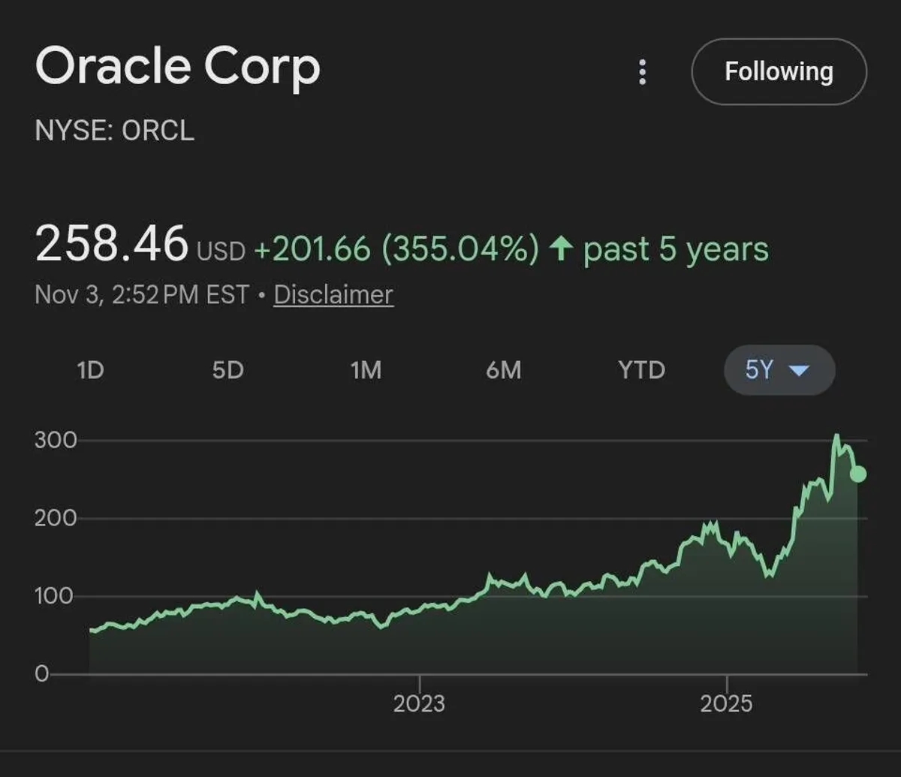Switch to the 5D time range
The width and height of the screenshot is (901, 777).
(228, 370)
